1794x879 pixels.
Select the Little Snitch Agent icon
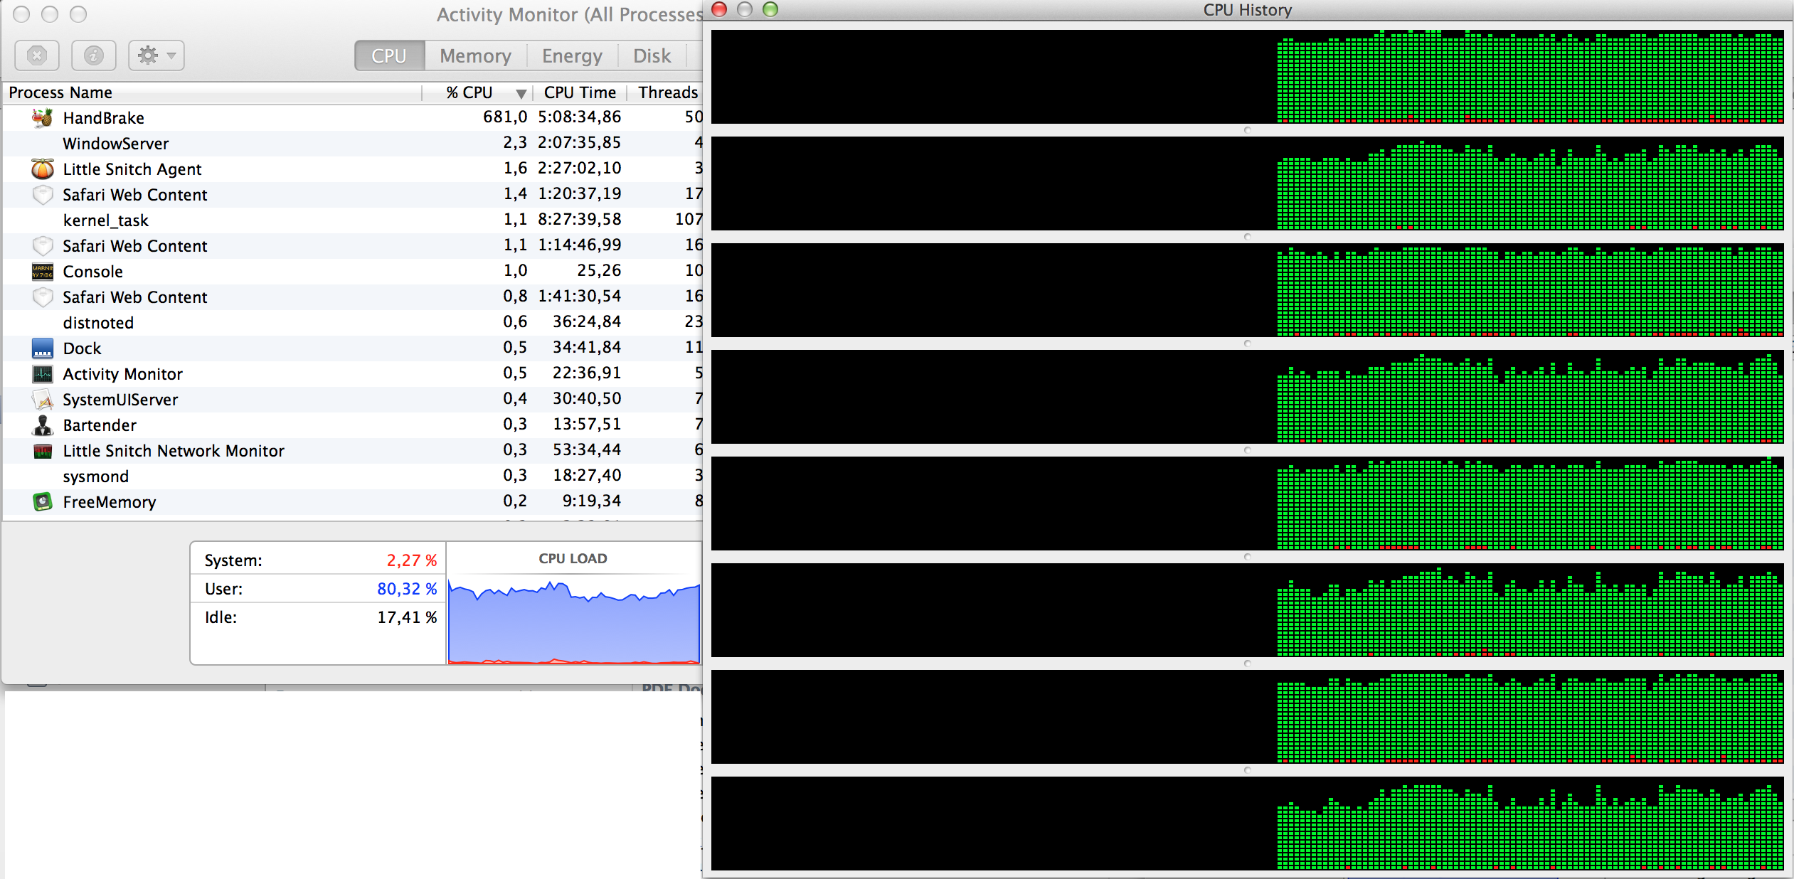(x=43, y=169)
